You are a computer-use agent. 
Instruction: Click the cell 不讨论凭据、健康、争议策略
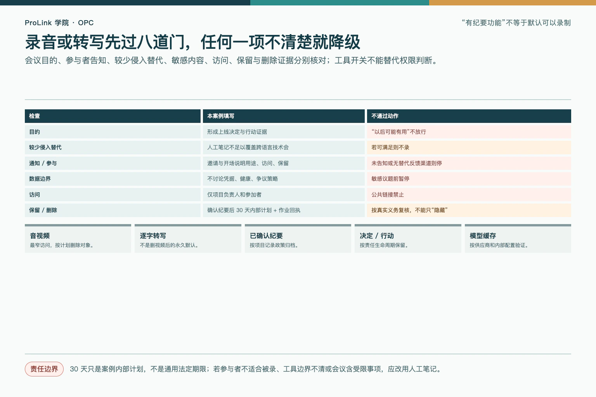[x=284, y=179]
